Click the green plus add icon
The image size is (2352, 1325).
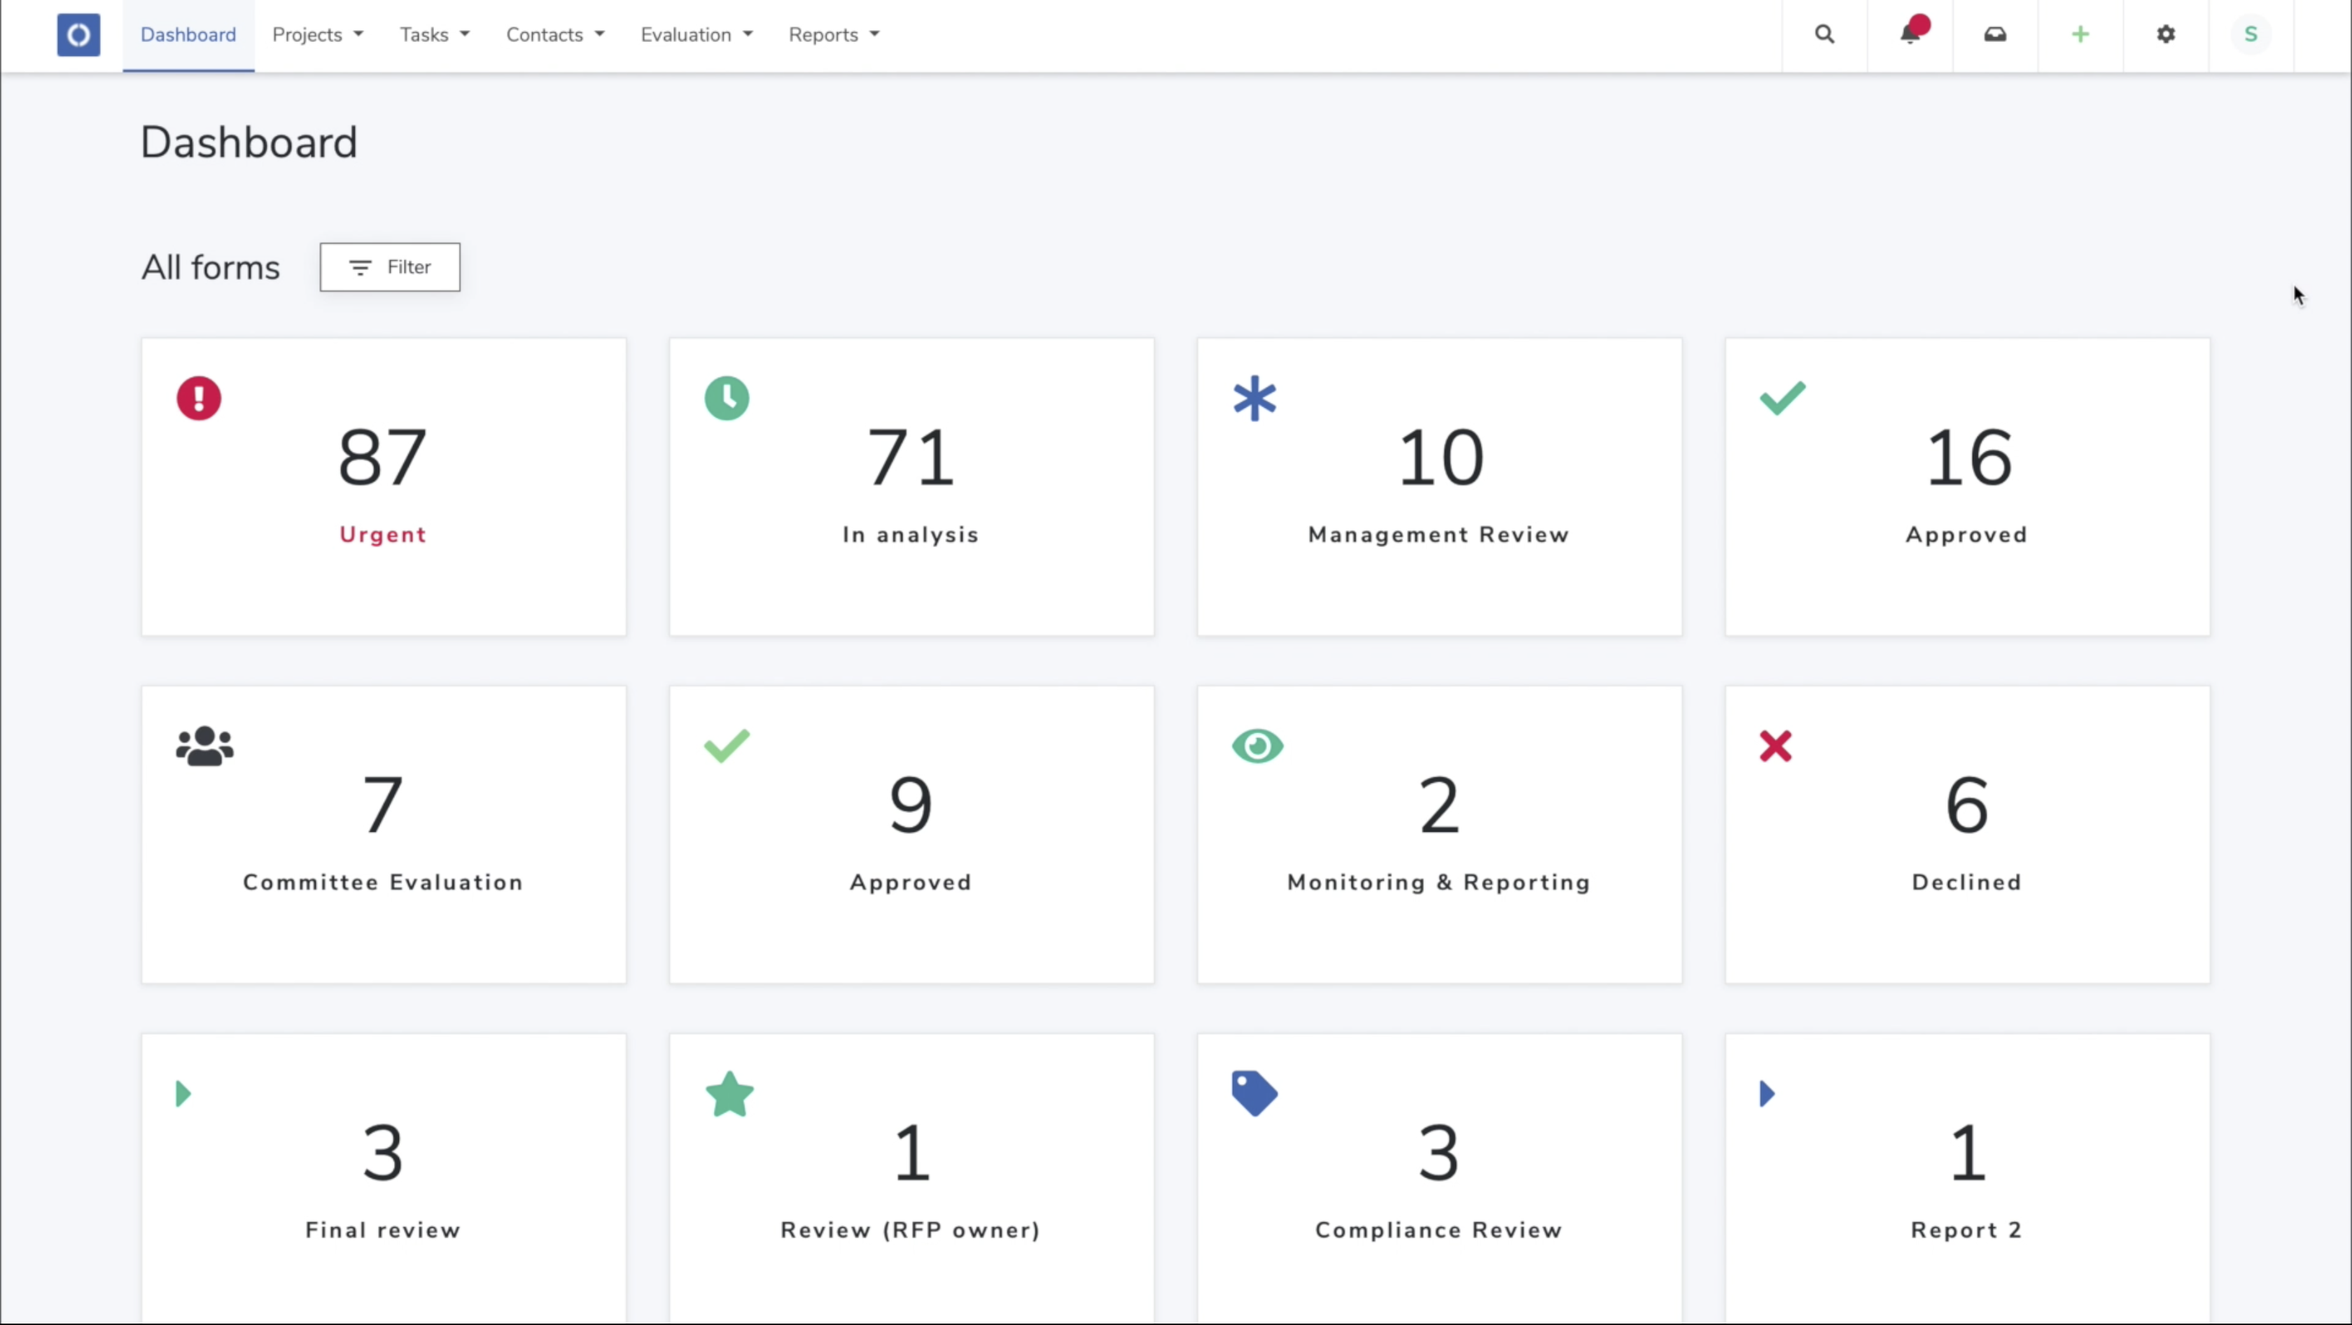click(x=2080, y=35)
